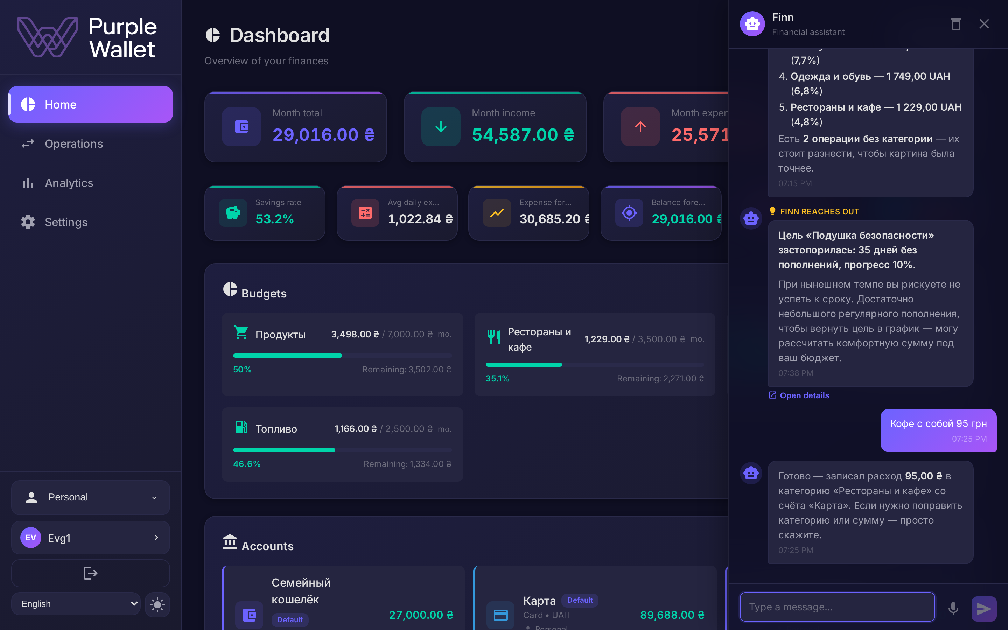Click the 89,688.00 ₴ card balance
1008x630 pixels.
click(672, 615)
